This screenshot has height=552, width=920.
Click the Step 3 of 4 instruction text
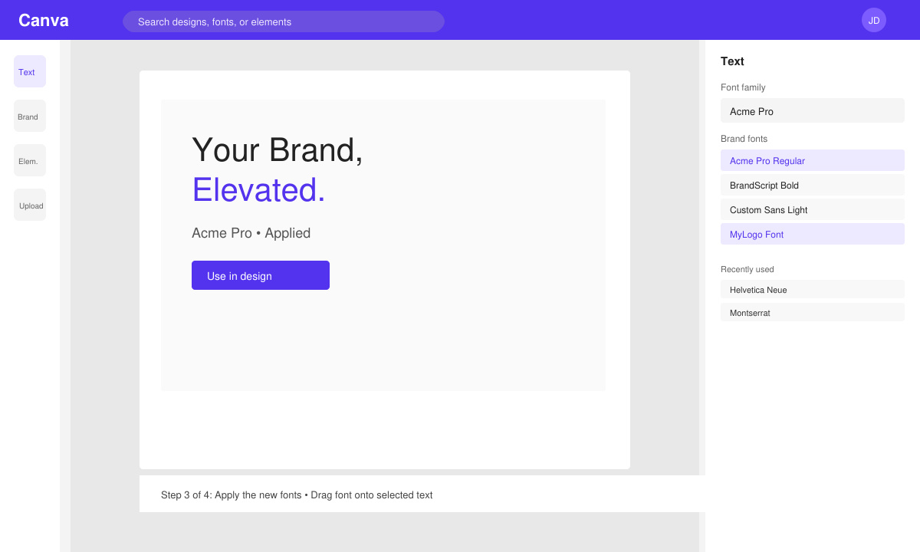pos(297,495)
